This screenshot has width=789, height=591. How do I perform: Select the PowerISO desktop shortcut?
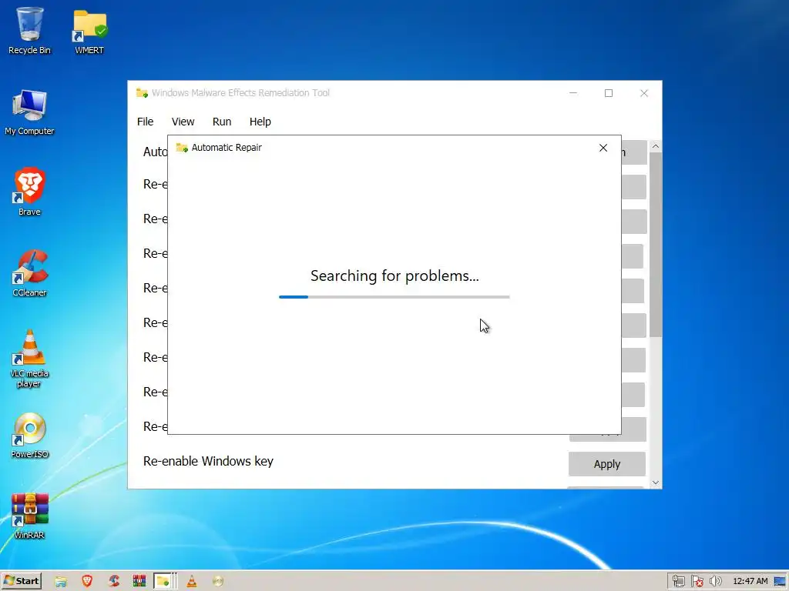(29, 436)
